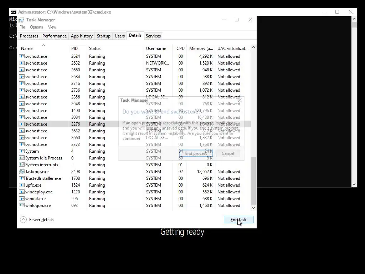Viewport: 365px width, 274px height.
Task: Select svchost.exe icon with PID 2736
Action: pos(22,90)
